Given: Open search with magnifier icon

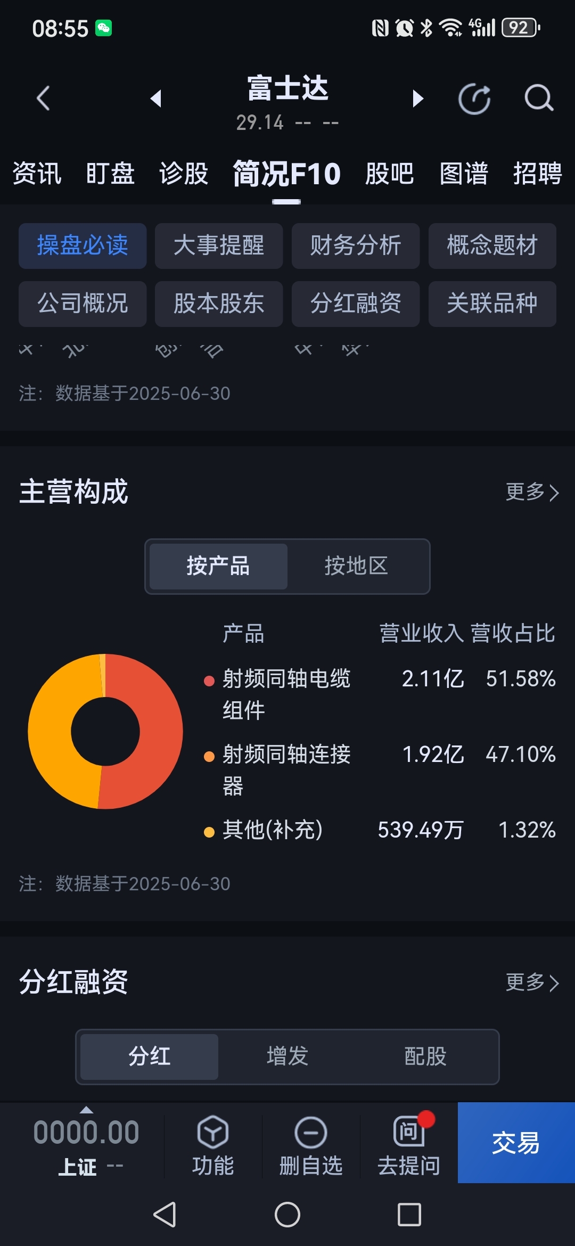Looking at the screenshot, I should click(539, 99).
